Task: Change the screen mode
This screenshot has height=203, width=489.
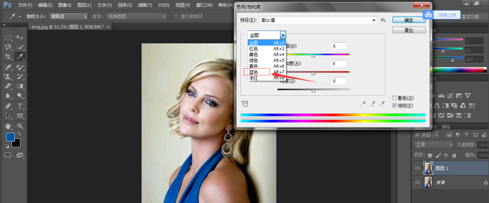Action: pos(20,155)
